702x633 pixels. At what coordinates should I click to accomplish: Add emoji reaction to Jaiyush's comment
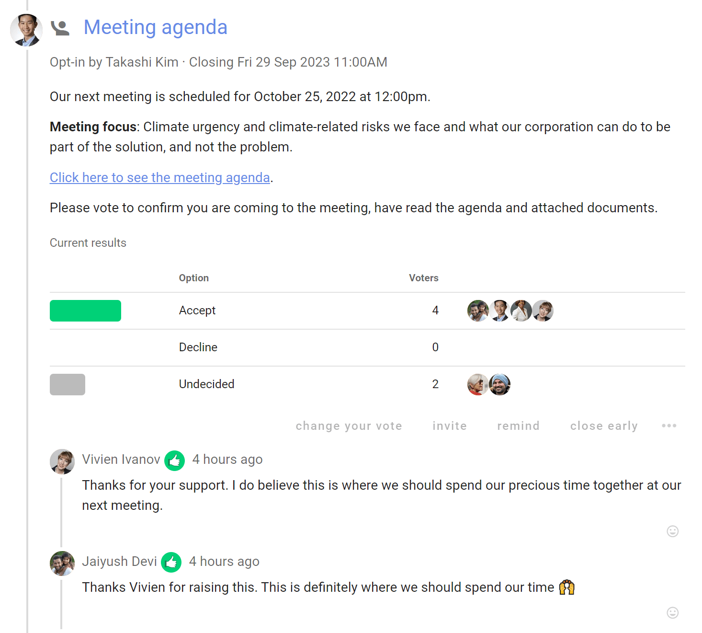tap(672, 612)
